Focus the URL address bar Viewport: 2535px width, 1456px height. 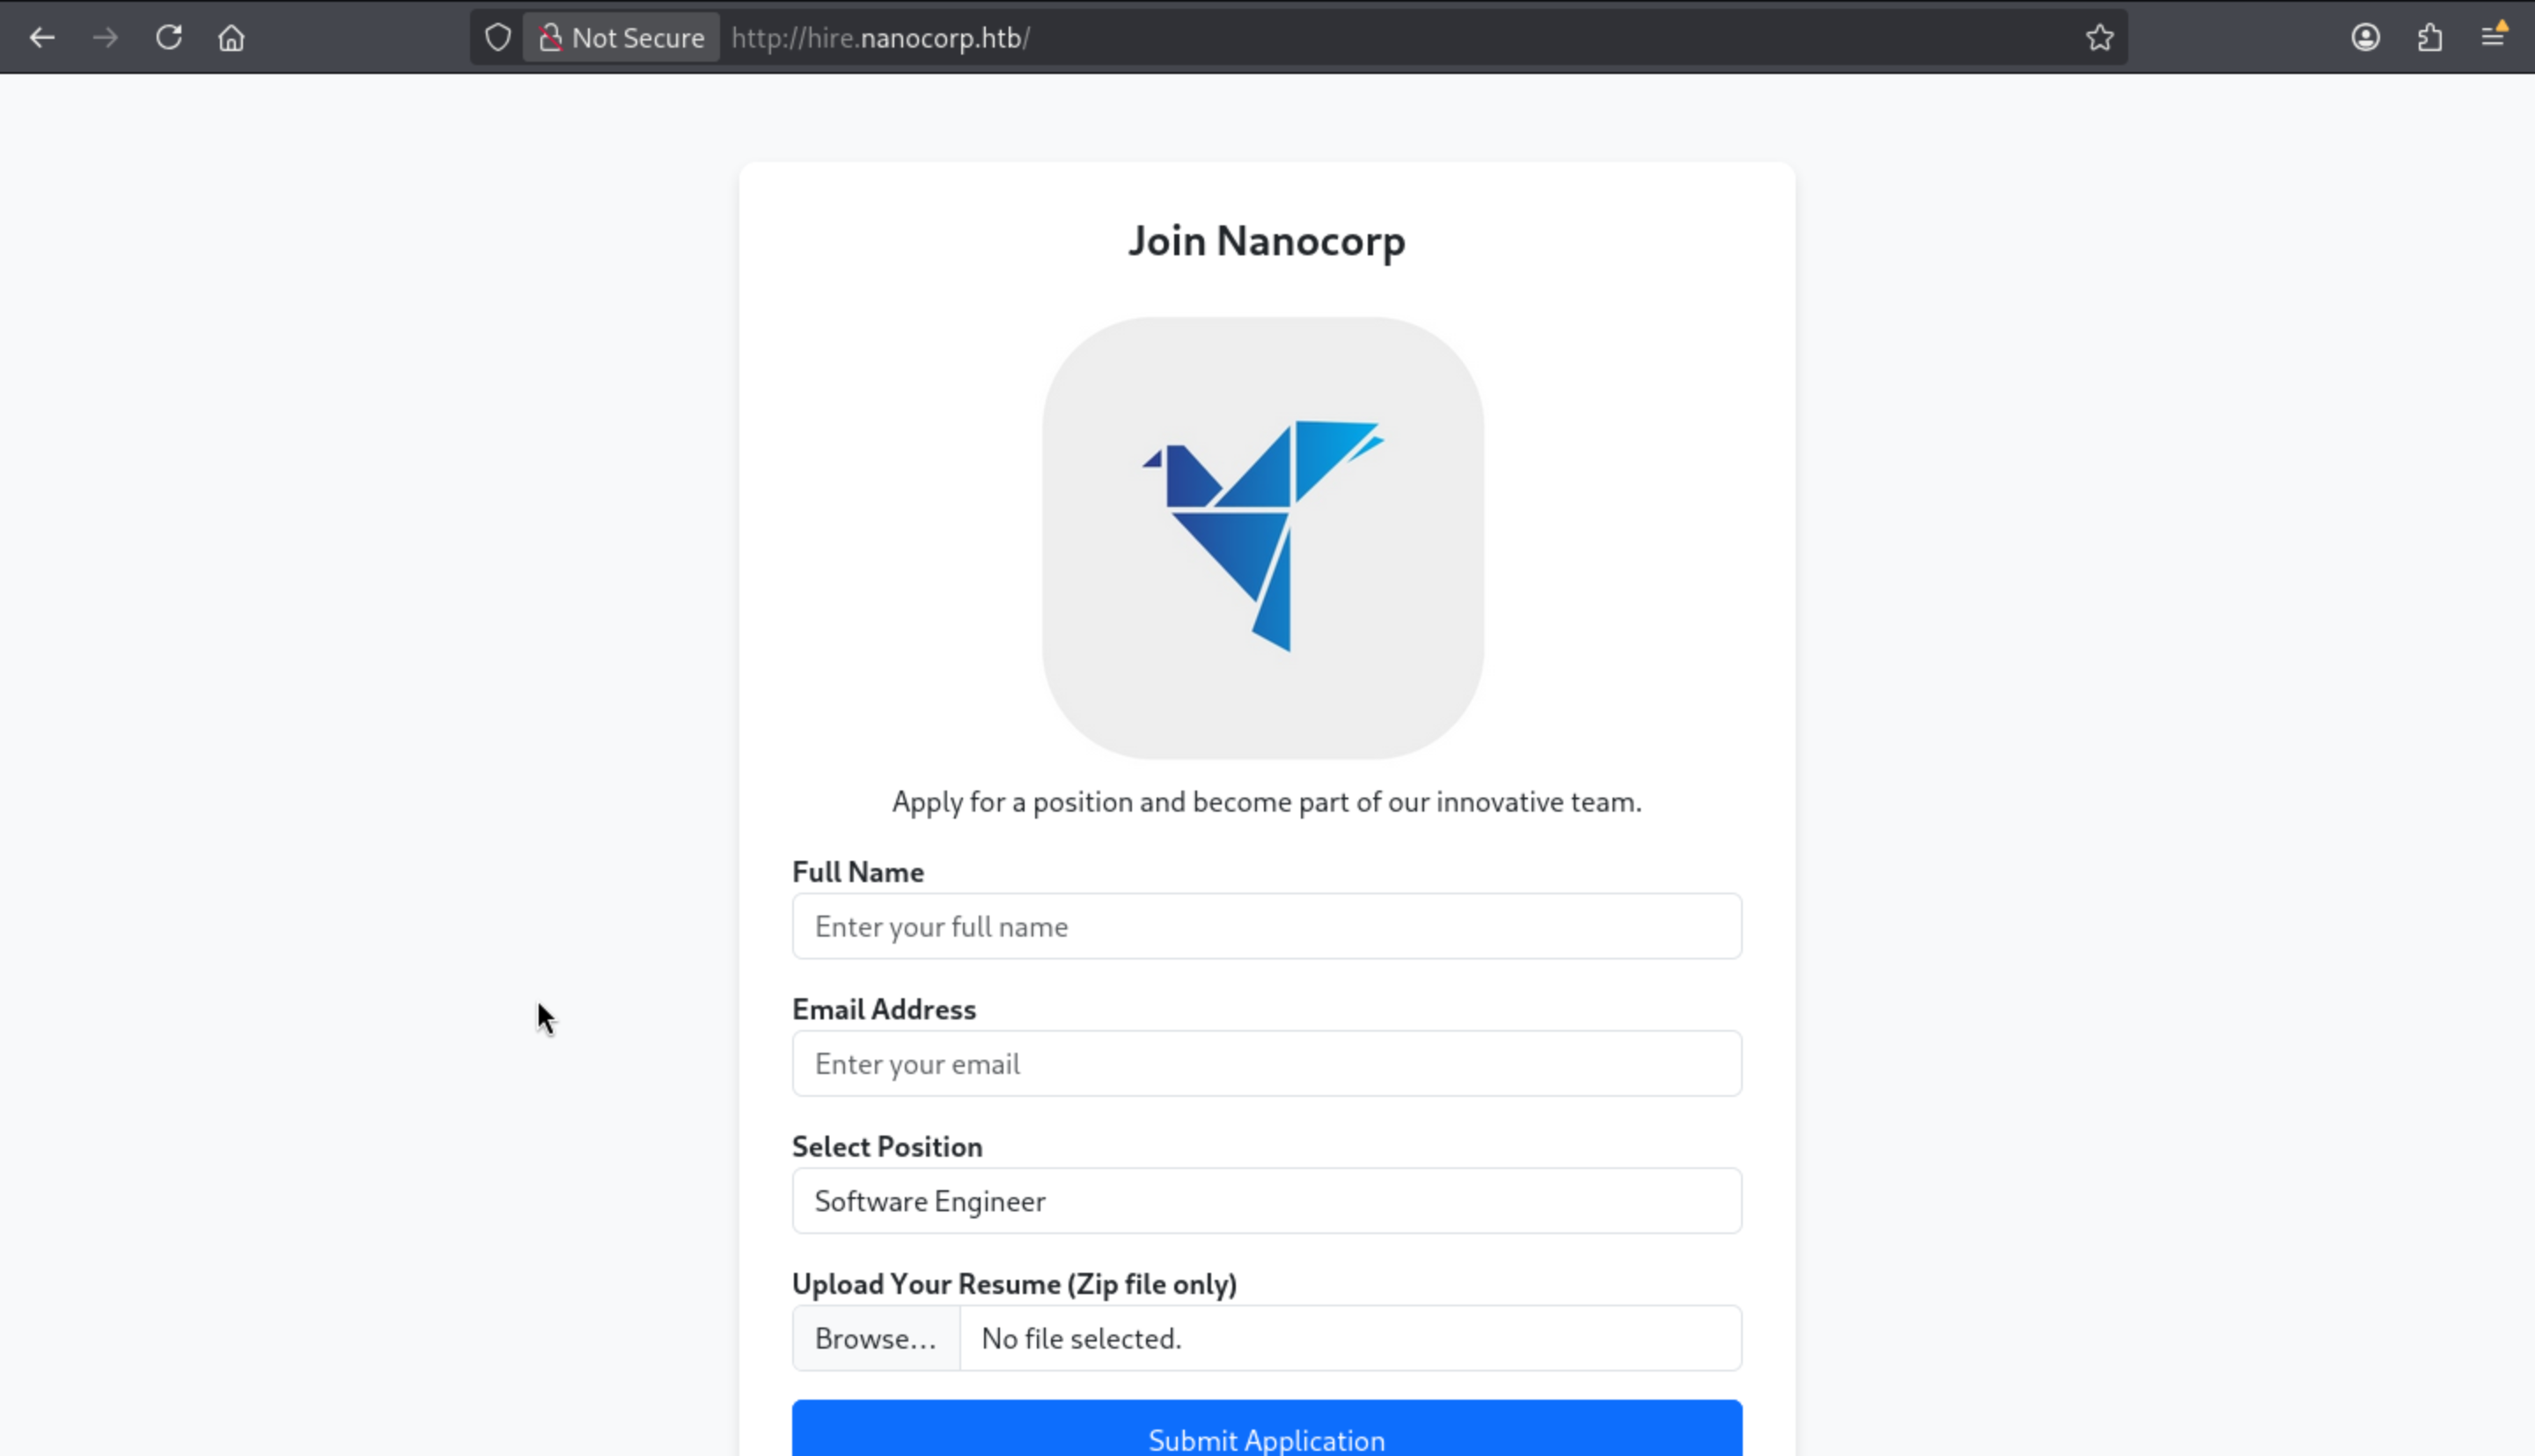[x=1400, y=38]
